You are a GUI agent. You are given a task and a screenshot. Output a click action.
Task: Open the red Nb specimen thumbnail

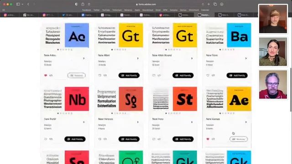[x=77, y=99]
